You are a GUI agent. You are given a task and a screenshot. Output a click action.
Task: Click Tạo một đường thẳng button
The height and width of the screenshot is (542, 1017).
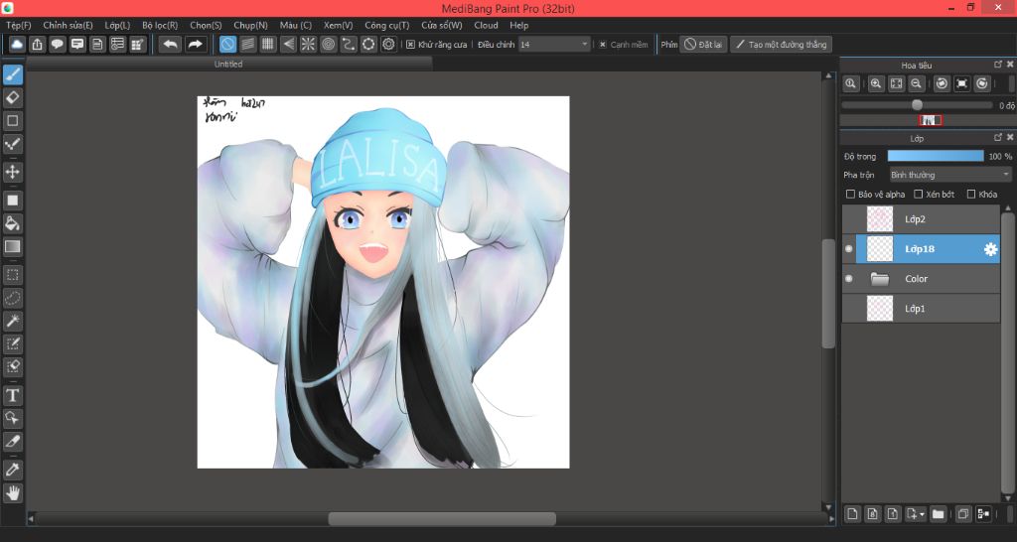coord(781,44)
